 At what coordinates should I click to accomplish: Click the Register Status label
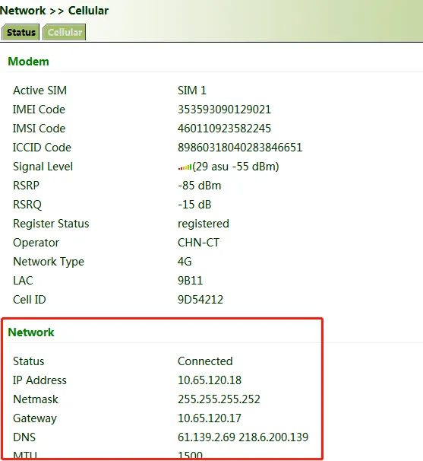[51, 224]
